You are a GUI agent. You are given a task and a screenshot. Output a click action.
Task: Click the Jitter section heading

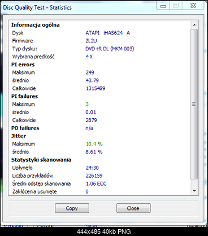click(x=19, y=136)
